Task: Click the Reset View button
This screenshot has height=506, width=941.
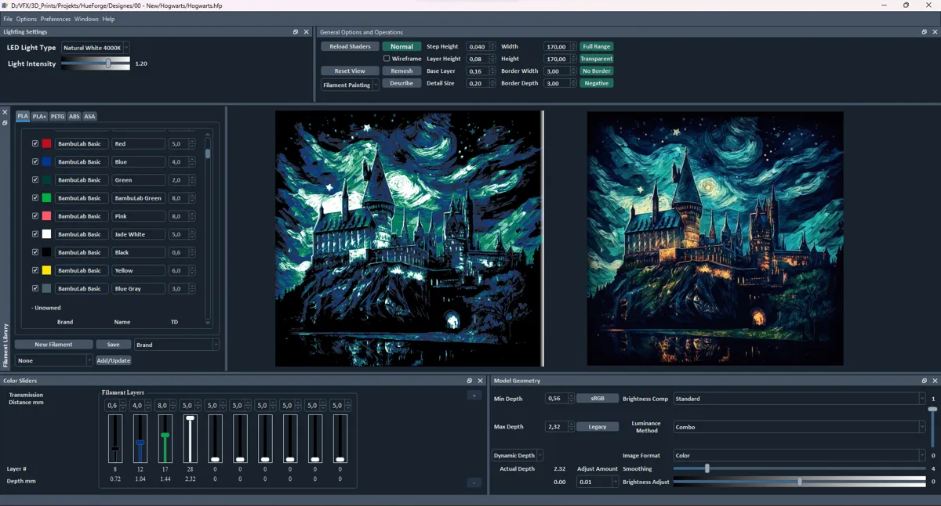Action: [350, 70]
